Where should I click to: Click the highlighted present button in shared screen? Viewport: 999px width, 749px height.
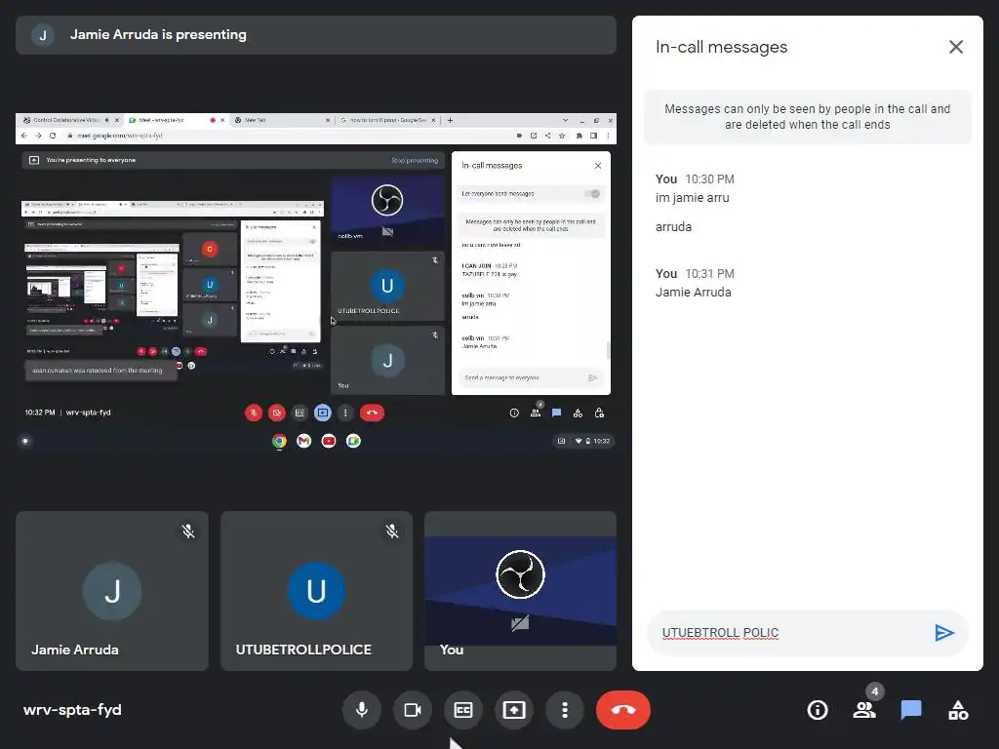[x=322, y=413]
